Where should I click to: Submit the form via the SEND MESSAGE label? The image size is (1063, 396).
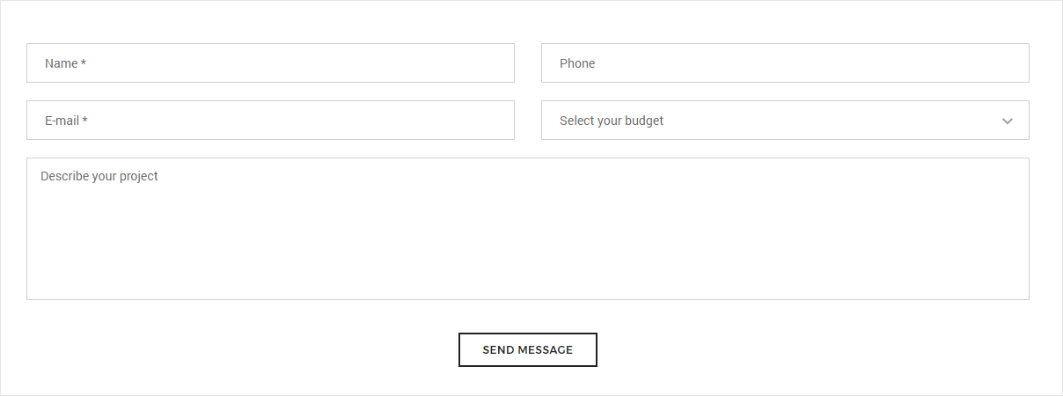[528, 349]
